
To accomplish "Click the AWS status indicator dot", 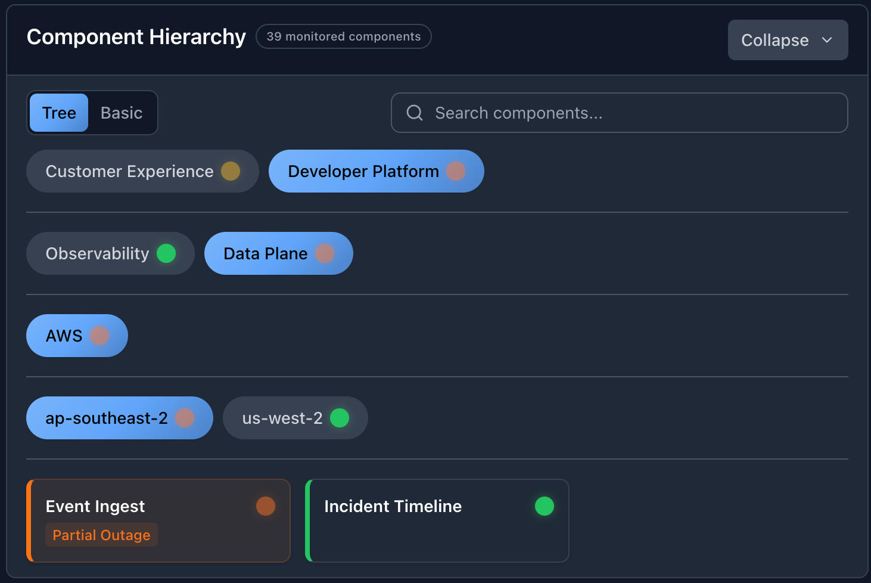I will [x=99, y=336].
